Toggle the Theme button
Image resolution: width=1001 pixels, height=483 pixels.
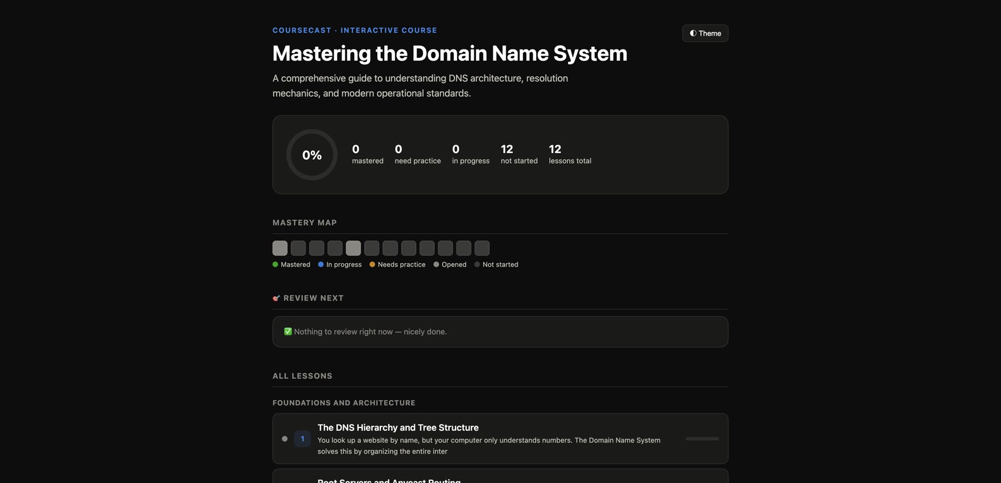705,33
